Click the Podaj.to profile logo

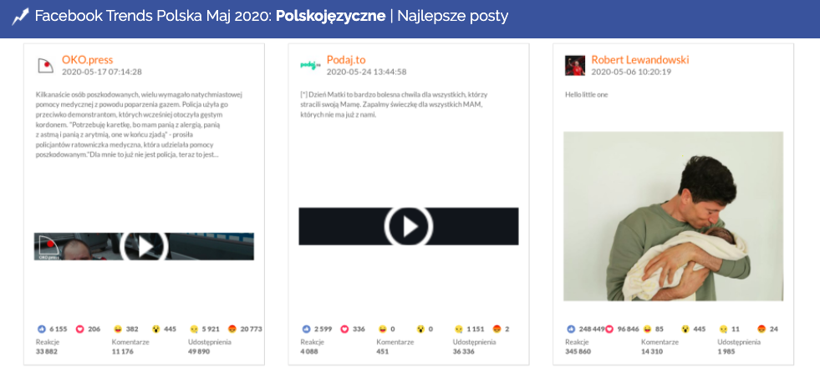tap(310, 65)
